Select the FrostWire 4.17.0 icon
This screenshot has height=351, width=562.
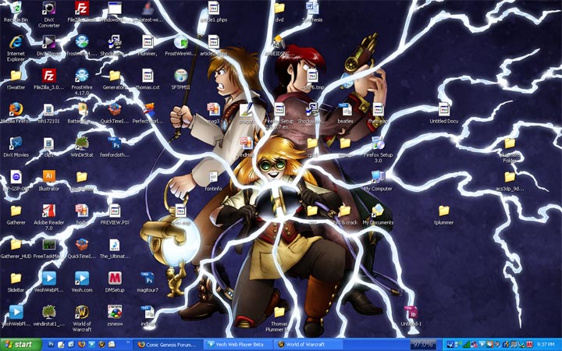[82, 76]
